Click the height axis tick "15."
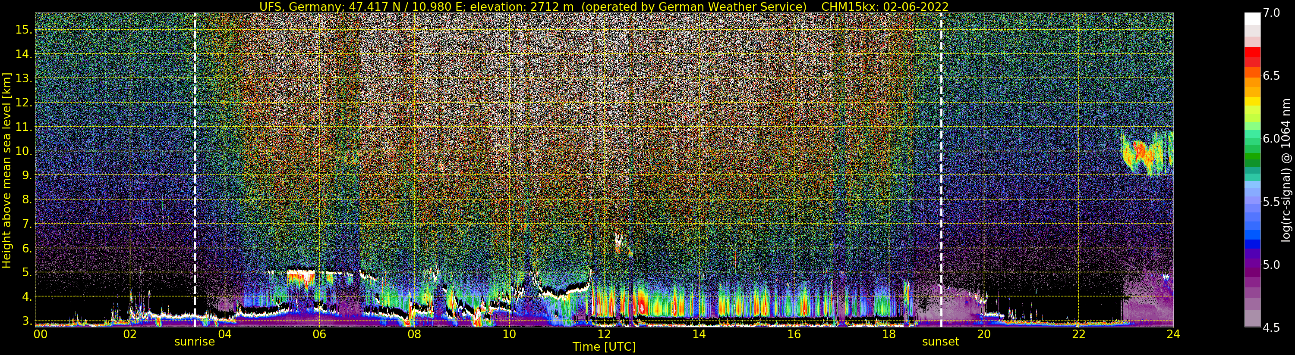 coord(24,30)
